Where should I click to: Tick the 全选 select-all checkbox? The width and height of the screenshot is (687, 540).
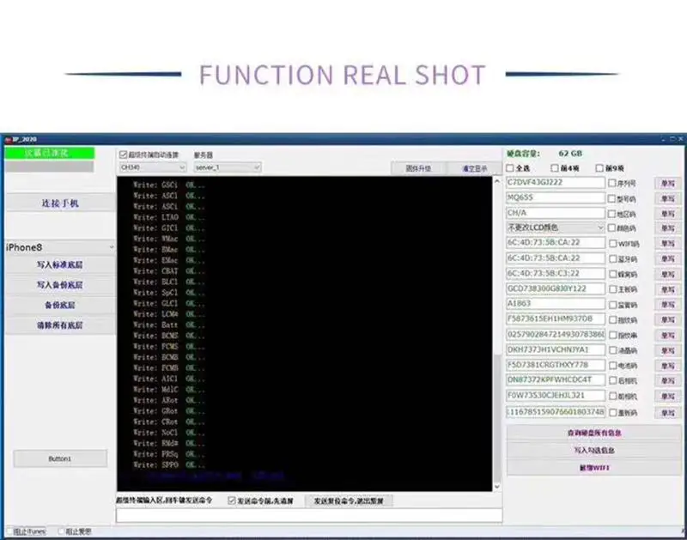point(510,168)
